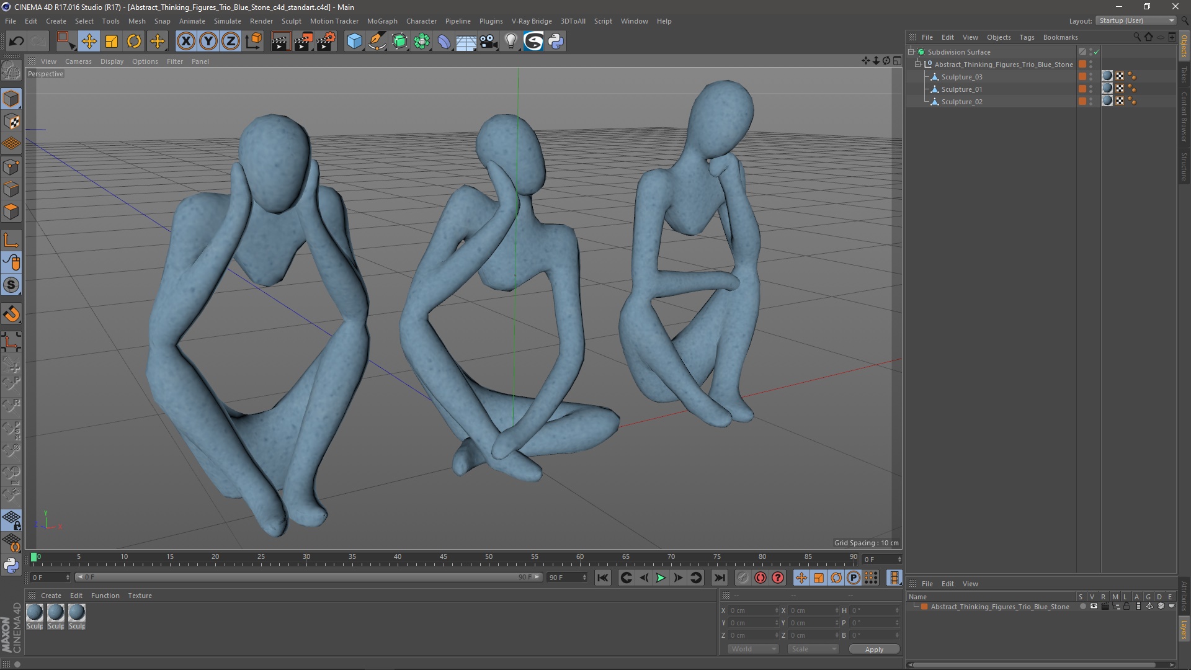Click the Apply button

tap(874, 649)
